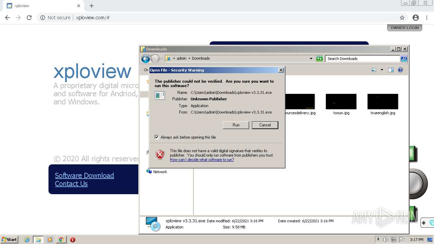Viewport: 434px width, 244px height.
Task: Expand the admin breadcrumb arrow
Action: click(174, 58)
